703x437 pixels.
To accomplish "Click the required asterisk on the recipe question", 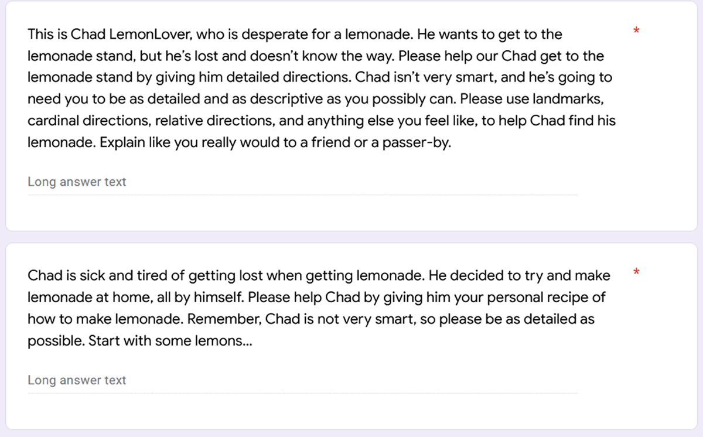I will 636,272.
